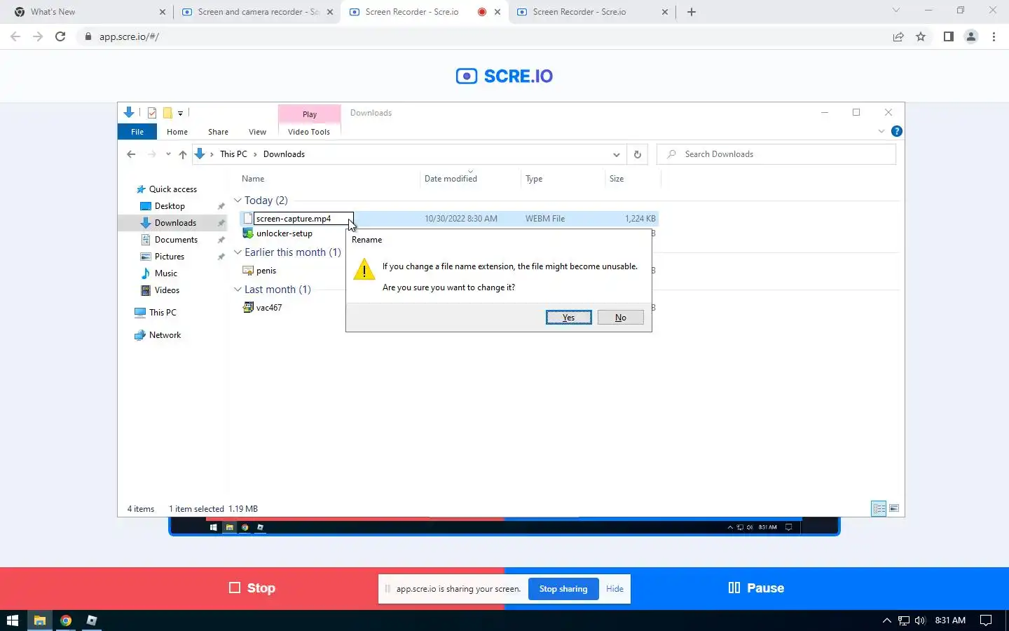The height and width of the screenshot is (631, 1009).
Task: Collapse the Earlier this month group
Action: pos(238,252)
